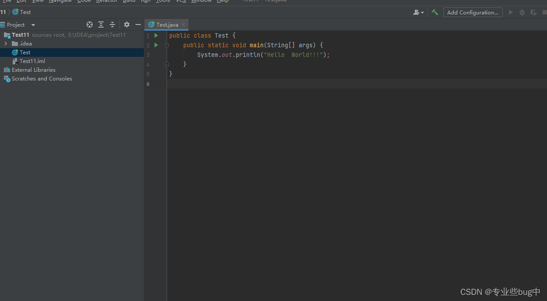Open the Help menu
Image resolution: width=547 pixels, height=301 pixels.
(x=223, y=1)
